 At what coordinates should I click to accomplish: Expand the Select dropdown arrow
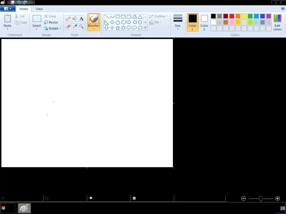coord(37,29)
